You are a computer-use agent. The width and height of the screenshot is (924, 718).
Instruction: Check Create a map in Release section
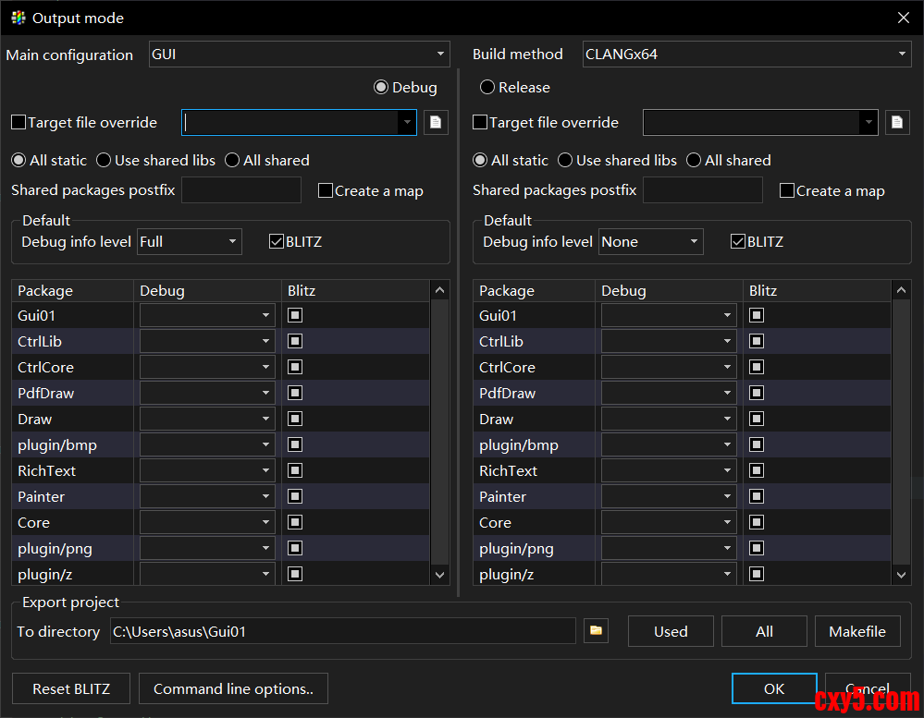[x=787, y=190]
